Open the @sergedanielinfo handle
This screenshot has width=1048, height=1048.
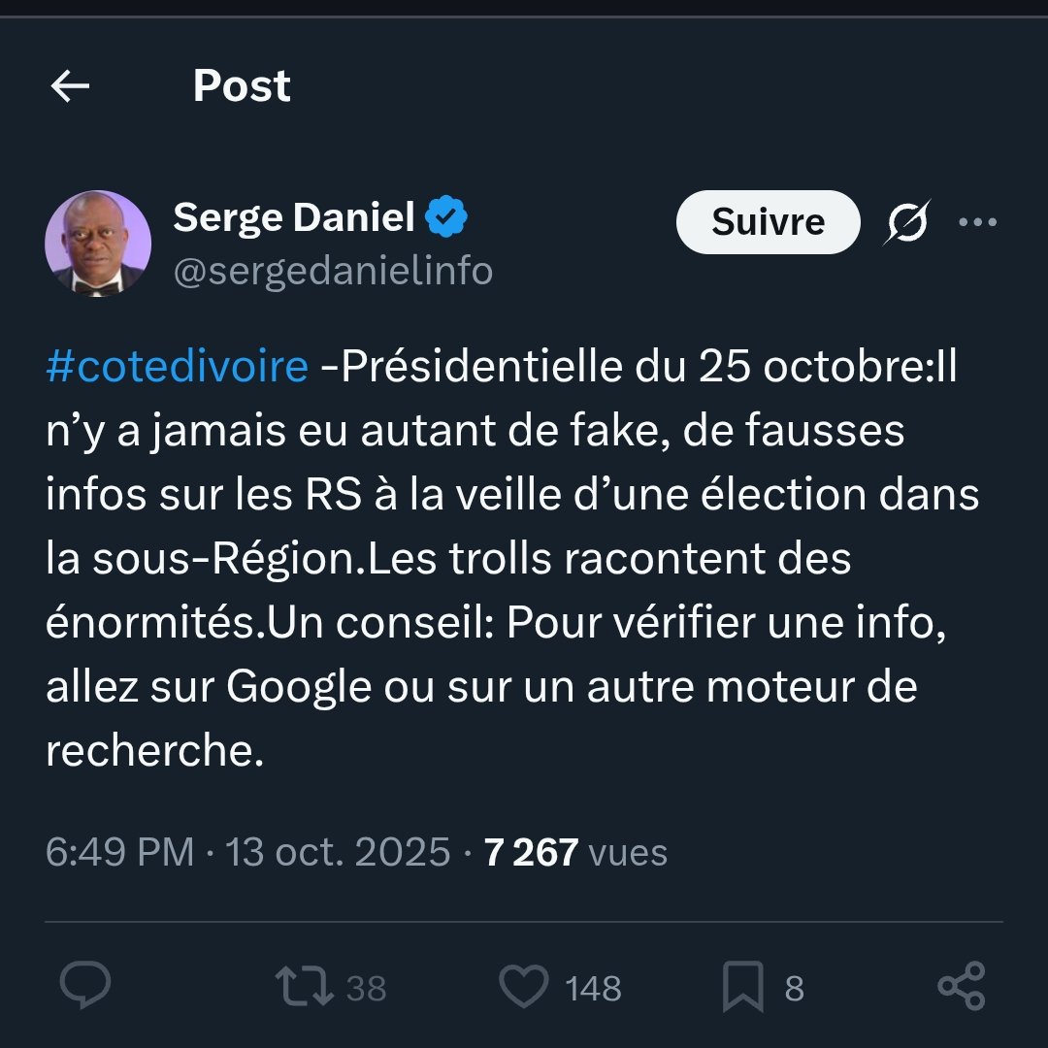coord(333,272)
